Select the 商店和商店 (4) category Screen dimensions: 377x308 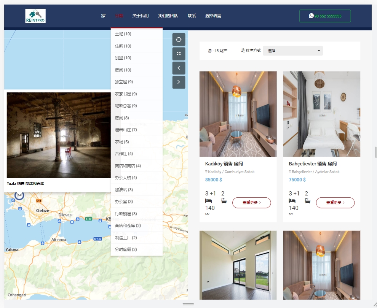[x=137, y=166]
